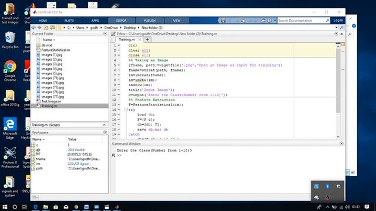Open the Command Window actions menu

[341, 144]
